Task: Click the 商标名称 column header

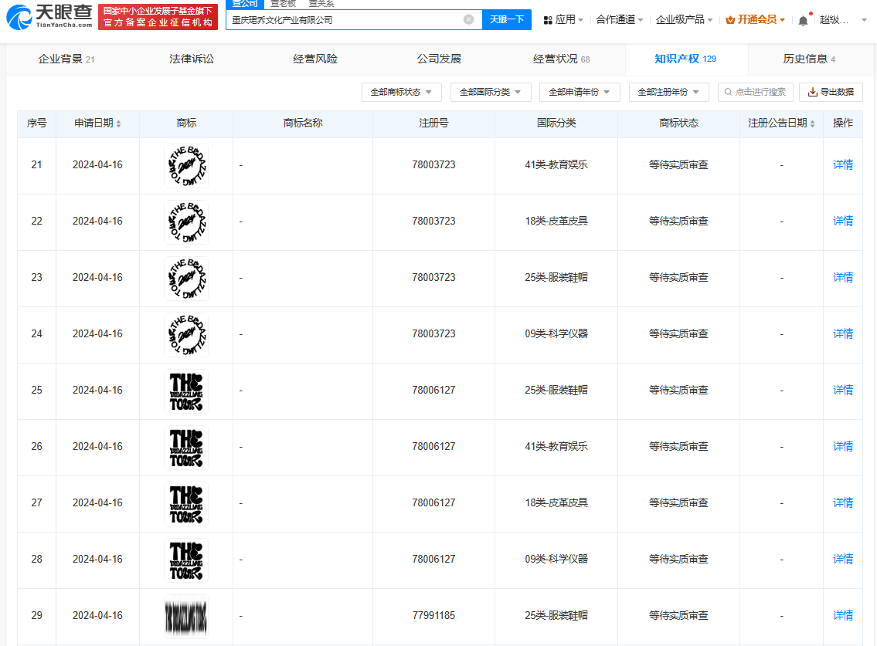Action: (x=303, y=123)
